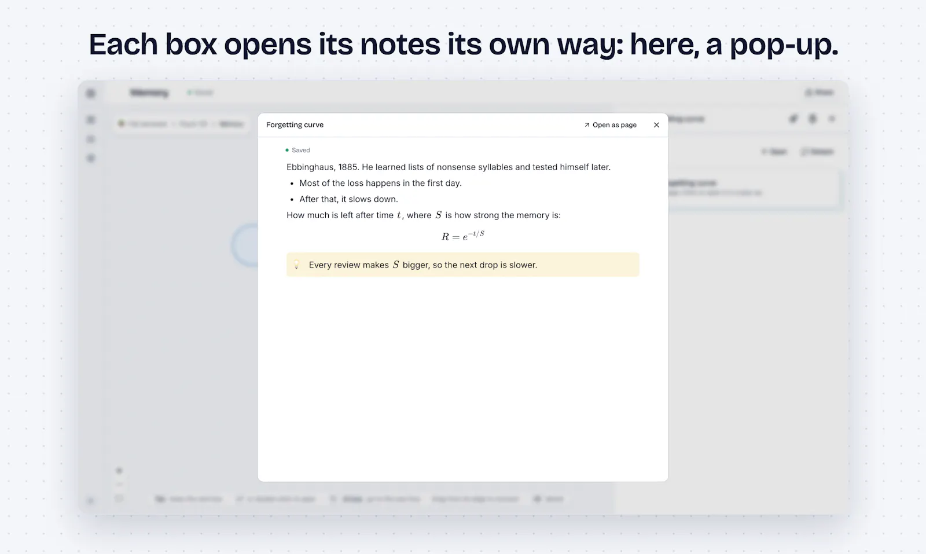Click bullet 'Most of the loss happens'
Image resolution: width=926 pixels, height=554 pixels.
(380, 183)
